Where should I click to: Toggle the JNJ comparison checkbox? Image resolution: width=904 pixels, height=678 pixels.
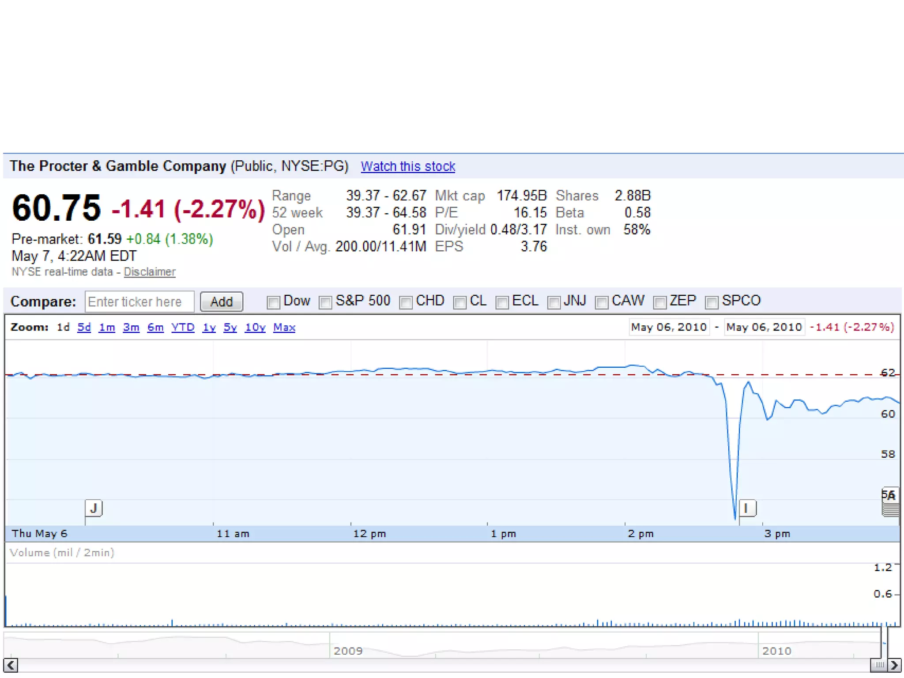click(x=554, y=302)
